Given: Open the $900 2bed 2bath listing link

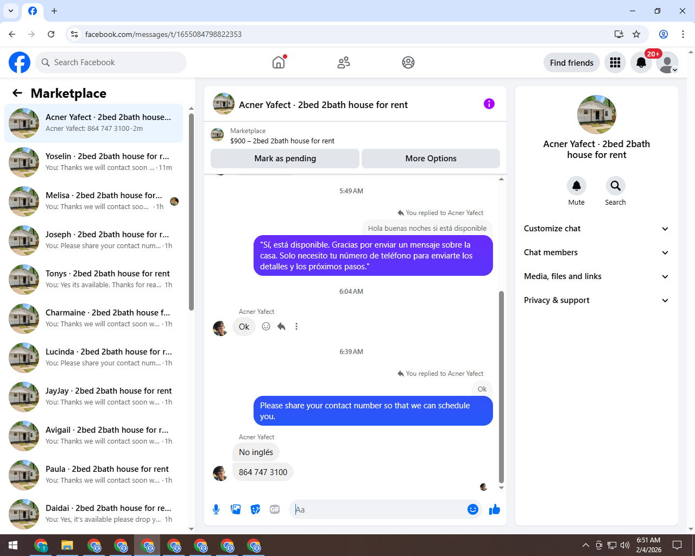Looking at the screenshot, I should click(x=282, y=141).
